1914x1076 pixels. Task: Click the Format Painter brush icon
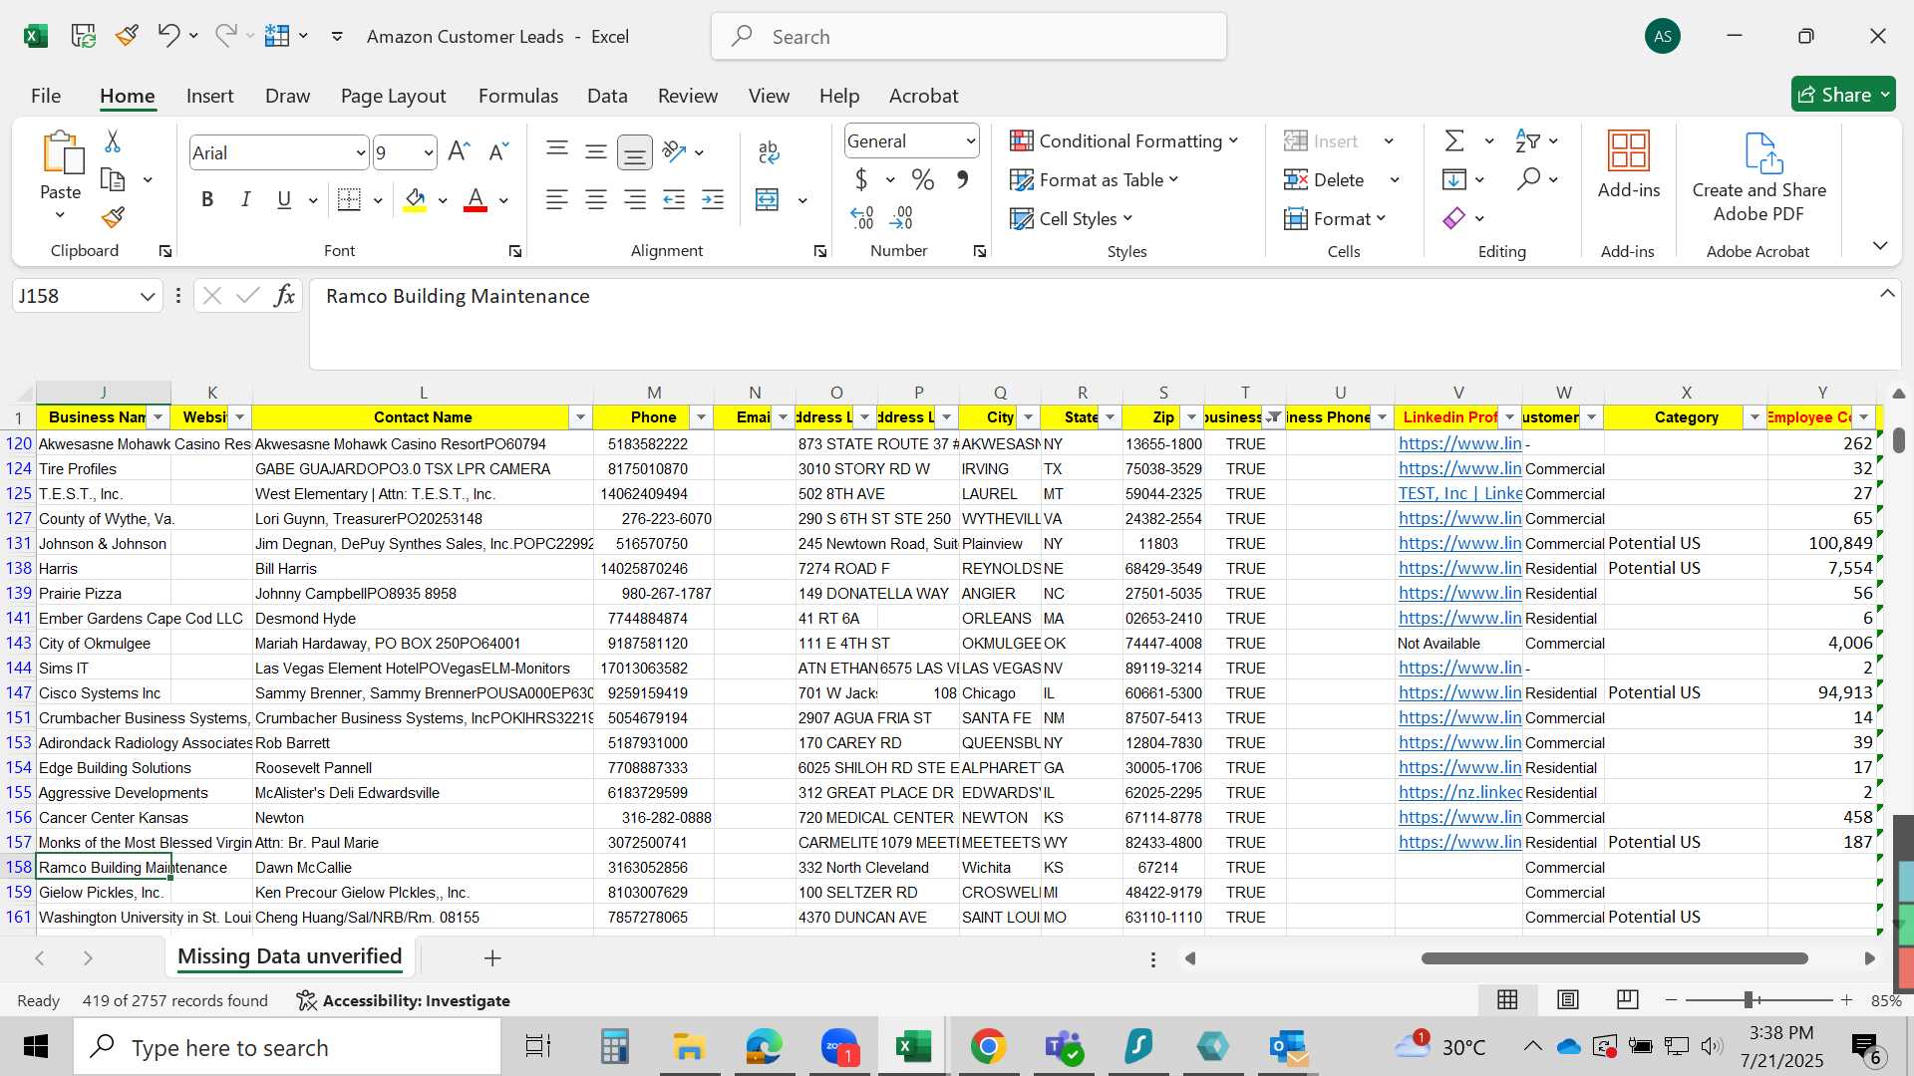pyautogui.click(x=113, y=217)
